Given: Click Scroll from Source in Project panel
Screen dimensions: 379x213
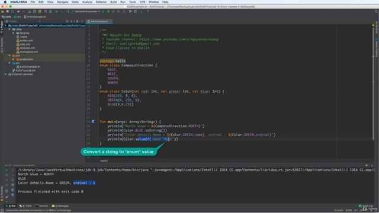Looking at the screenshot, I should 67,21.
